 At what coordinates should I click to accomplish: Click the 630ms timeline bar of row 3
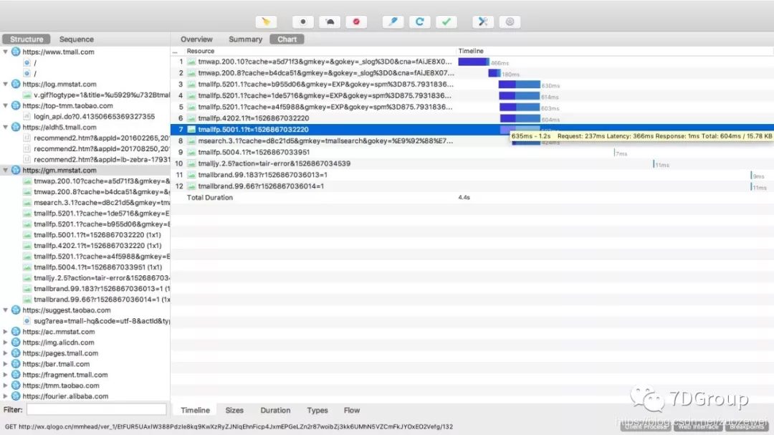(x=520, y=85)
